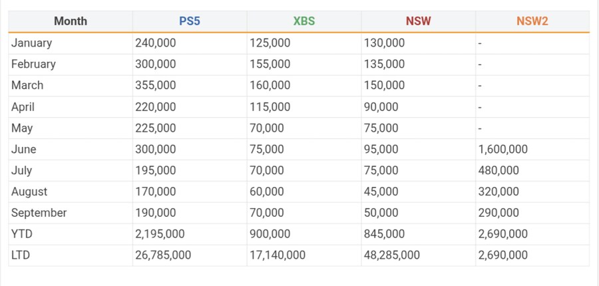Click NSW2 June value 1,600,000
This screenshot has width=599, height=286.
pos(503,150)
